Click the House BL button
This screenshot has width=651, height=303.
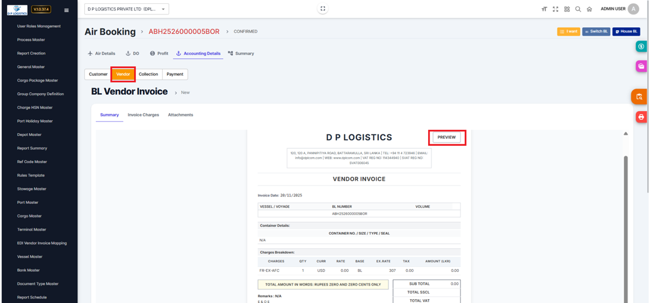pos(626,31)
